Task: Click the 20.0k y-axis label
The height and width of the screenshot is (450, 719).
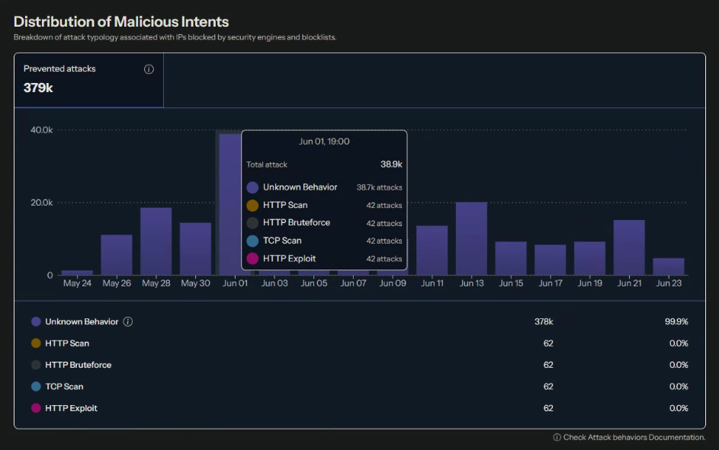Action: click(x=42, y=203)
